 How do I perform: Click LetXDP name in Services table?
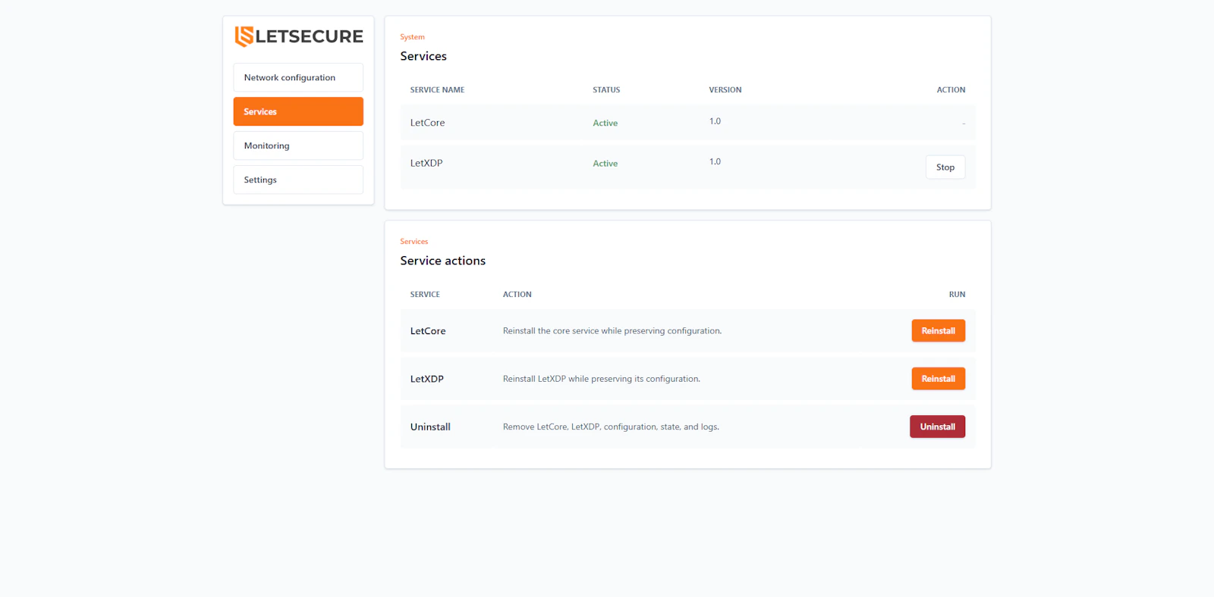pyautogui.click(x=426, y=163)
